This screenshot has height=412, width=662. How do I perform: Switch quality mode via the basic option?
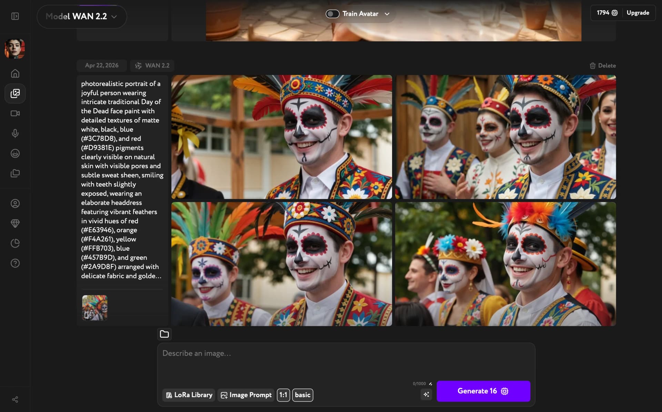pyautogui.click(x=302, y=395)
